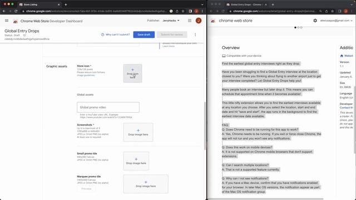Click the Screenshots drop image area
The height and width of the screenshot is (200, 356).
(138, 132)
